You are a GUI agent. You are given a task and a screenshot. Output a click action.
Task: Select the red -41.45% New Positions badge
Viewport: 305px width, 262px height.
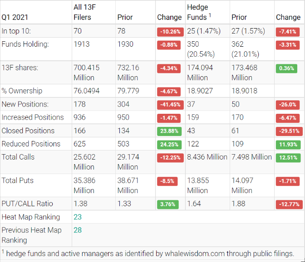pos(169,105)
